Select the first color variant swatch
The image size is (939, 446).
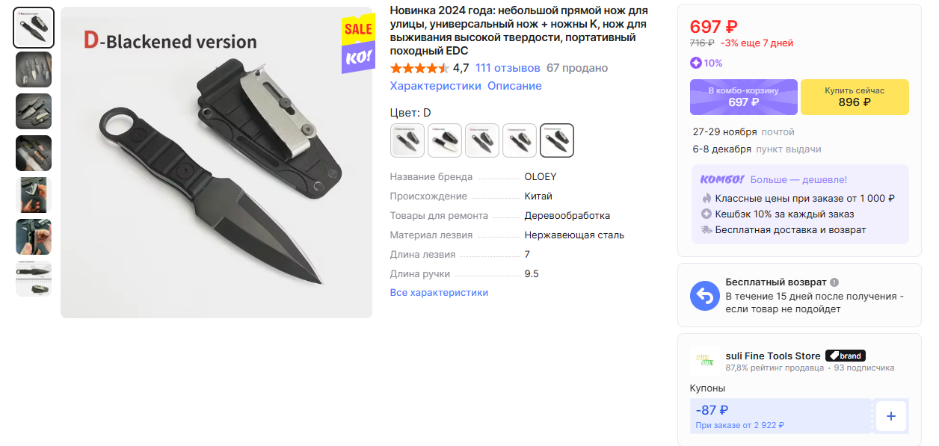click(407, 140)
